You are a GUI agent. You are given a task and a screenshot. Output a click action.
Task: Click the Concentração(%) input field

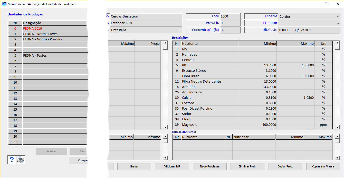pyautogui.click(x=230, y=30)
